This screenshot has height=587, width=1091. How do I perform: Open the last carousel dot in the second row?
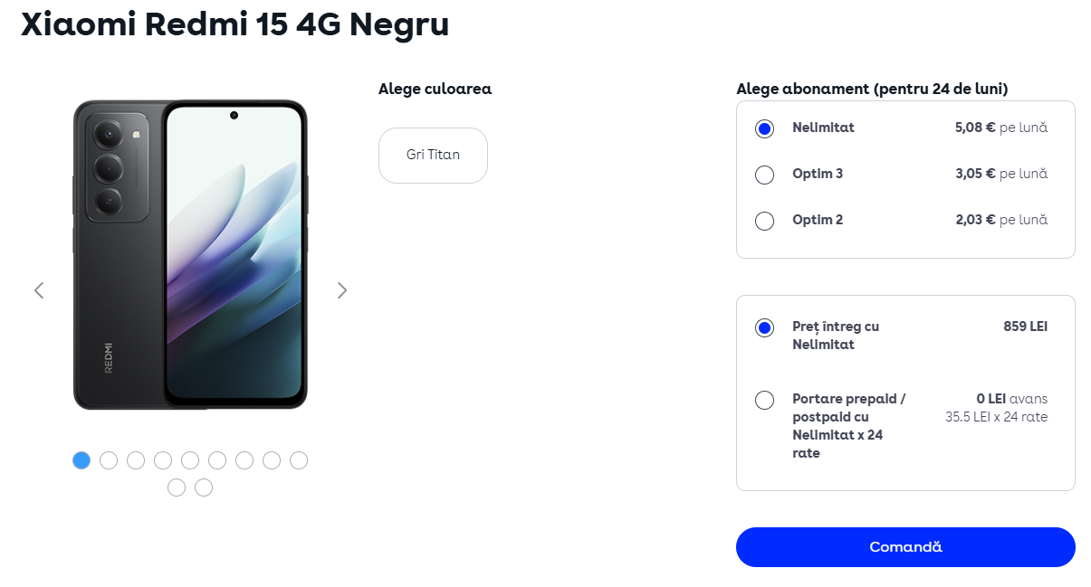204,488
